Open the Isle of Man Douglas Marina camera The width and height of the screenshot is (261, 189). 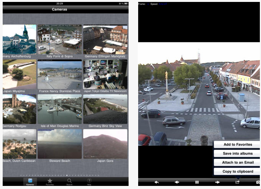[x=60, y=109]
